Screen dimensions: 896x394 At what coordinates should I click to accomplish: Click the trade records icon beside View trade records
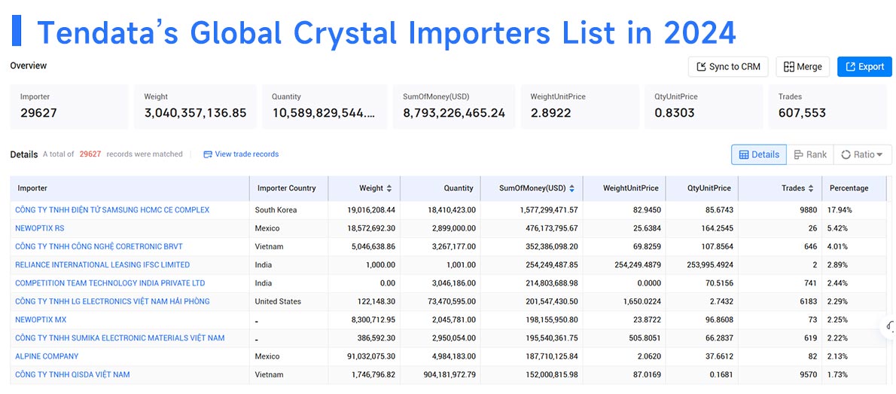[207, 154]
